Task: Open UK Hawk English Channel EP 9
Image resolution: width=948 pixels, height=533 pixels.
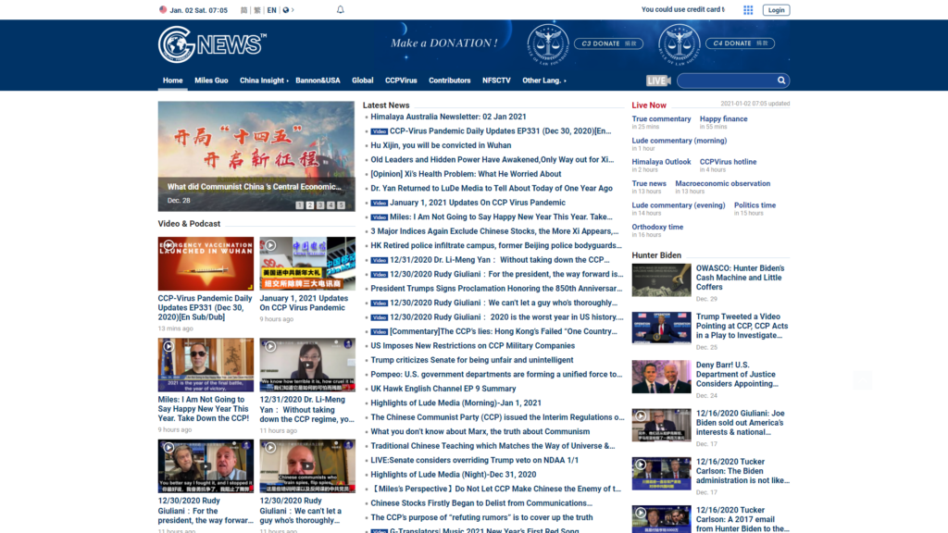Action: pyautogui.click(x=443, y=390)
